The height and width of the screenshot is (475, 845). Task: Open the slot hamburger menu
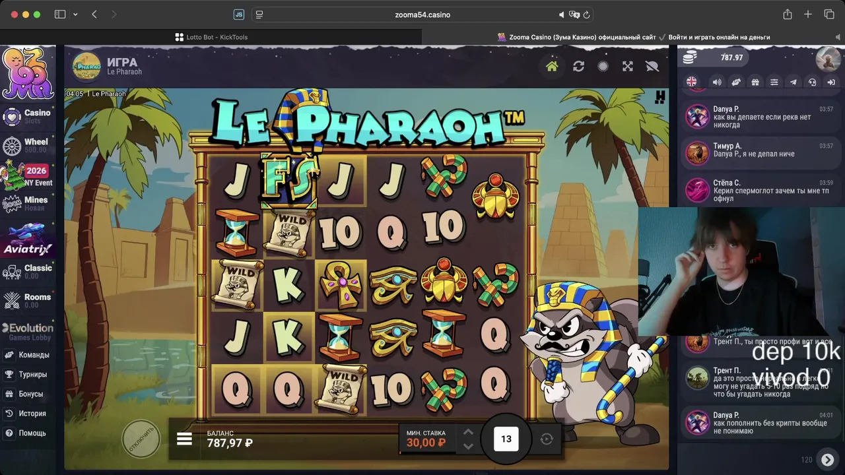[x=184, y=439]
